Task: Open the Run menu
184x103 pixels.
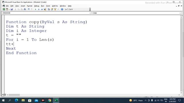Action: pyautogui.click(x=43, y=6)
